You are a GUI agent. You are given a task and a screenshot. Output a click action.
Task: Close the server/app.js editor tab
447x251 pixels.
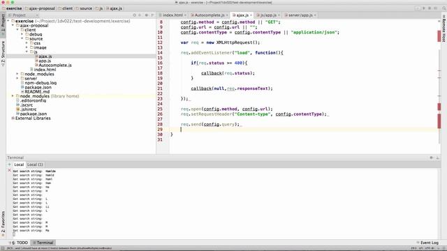[315, 15]
